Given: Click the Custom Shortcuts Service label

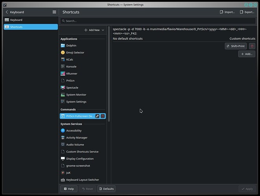Looking at the screenshot, I should [83, 152].
